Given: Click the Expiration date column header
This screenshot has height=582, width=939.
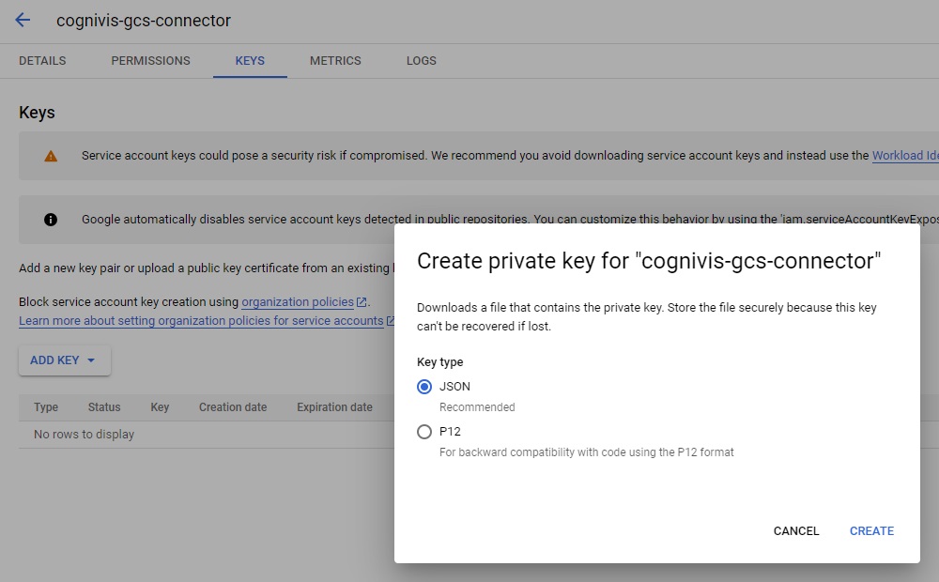Looking at the screenshot, I should click(334, 407).
